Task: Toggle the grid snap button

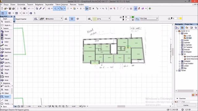Action: click(68, 9)
